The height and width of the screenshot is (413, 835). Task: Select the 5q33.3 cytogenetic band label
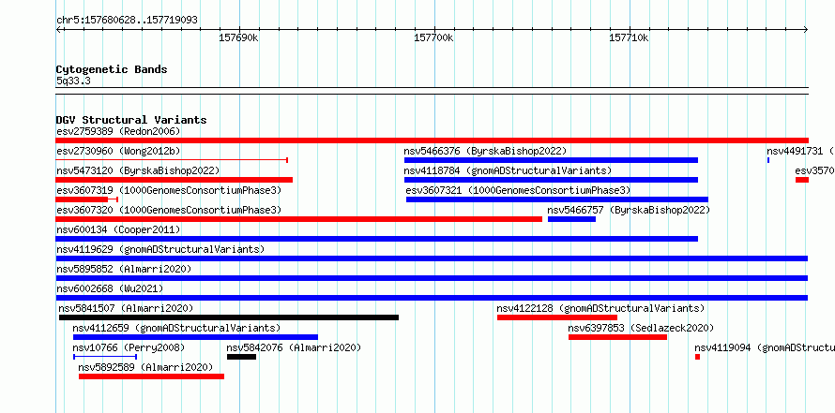coord(73,81)
